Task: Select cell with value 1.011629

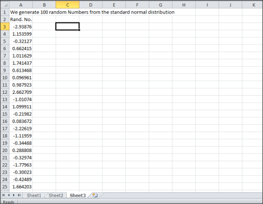Action: pyautogui.click(x=21, y=56)
